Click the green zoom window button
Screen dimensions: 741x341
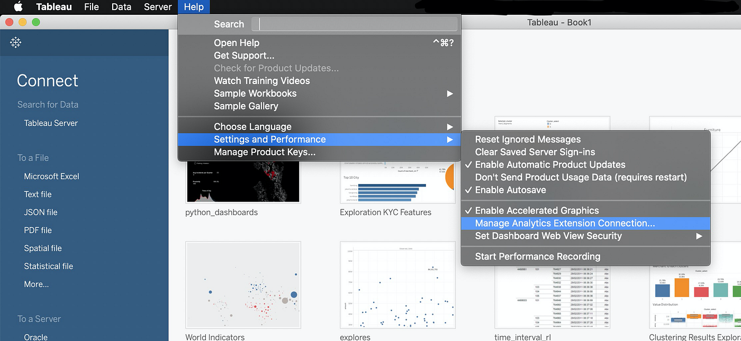pyautogui.click(x=36, y=22)
